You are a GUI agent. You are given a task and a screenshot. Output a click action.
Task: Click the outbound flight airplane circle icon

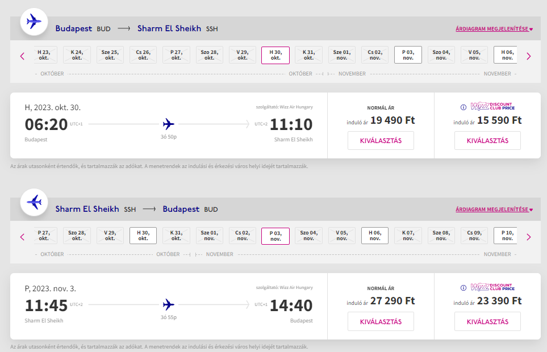(35, 22)
